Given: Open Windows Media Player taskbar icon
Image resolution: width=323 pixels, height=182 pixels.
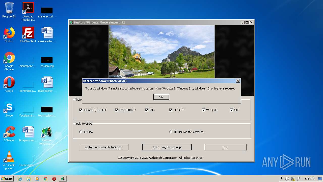Looking at the screenshot, I should 37,179.
